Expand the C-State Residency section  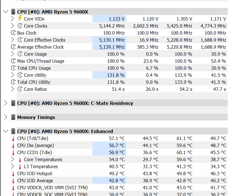[6, 103]
